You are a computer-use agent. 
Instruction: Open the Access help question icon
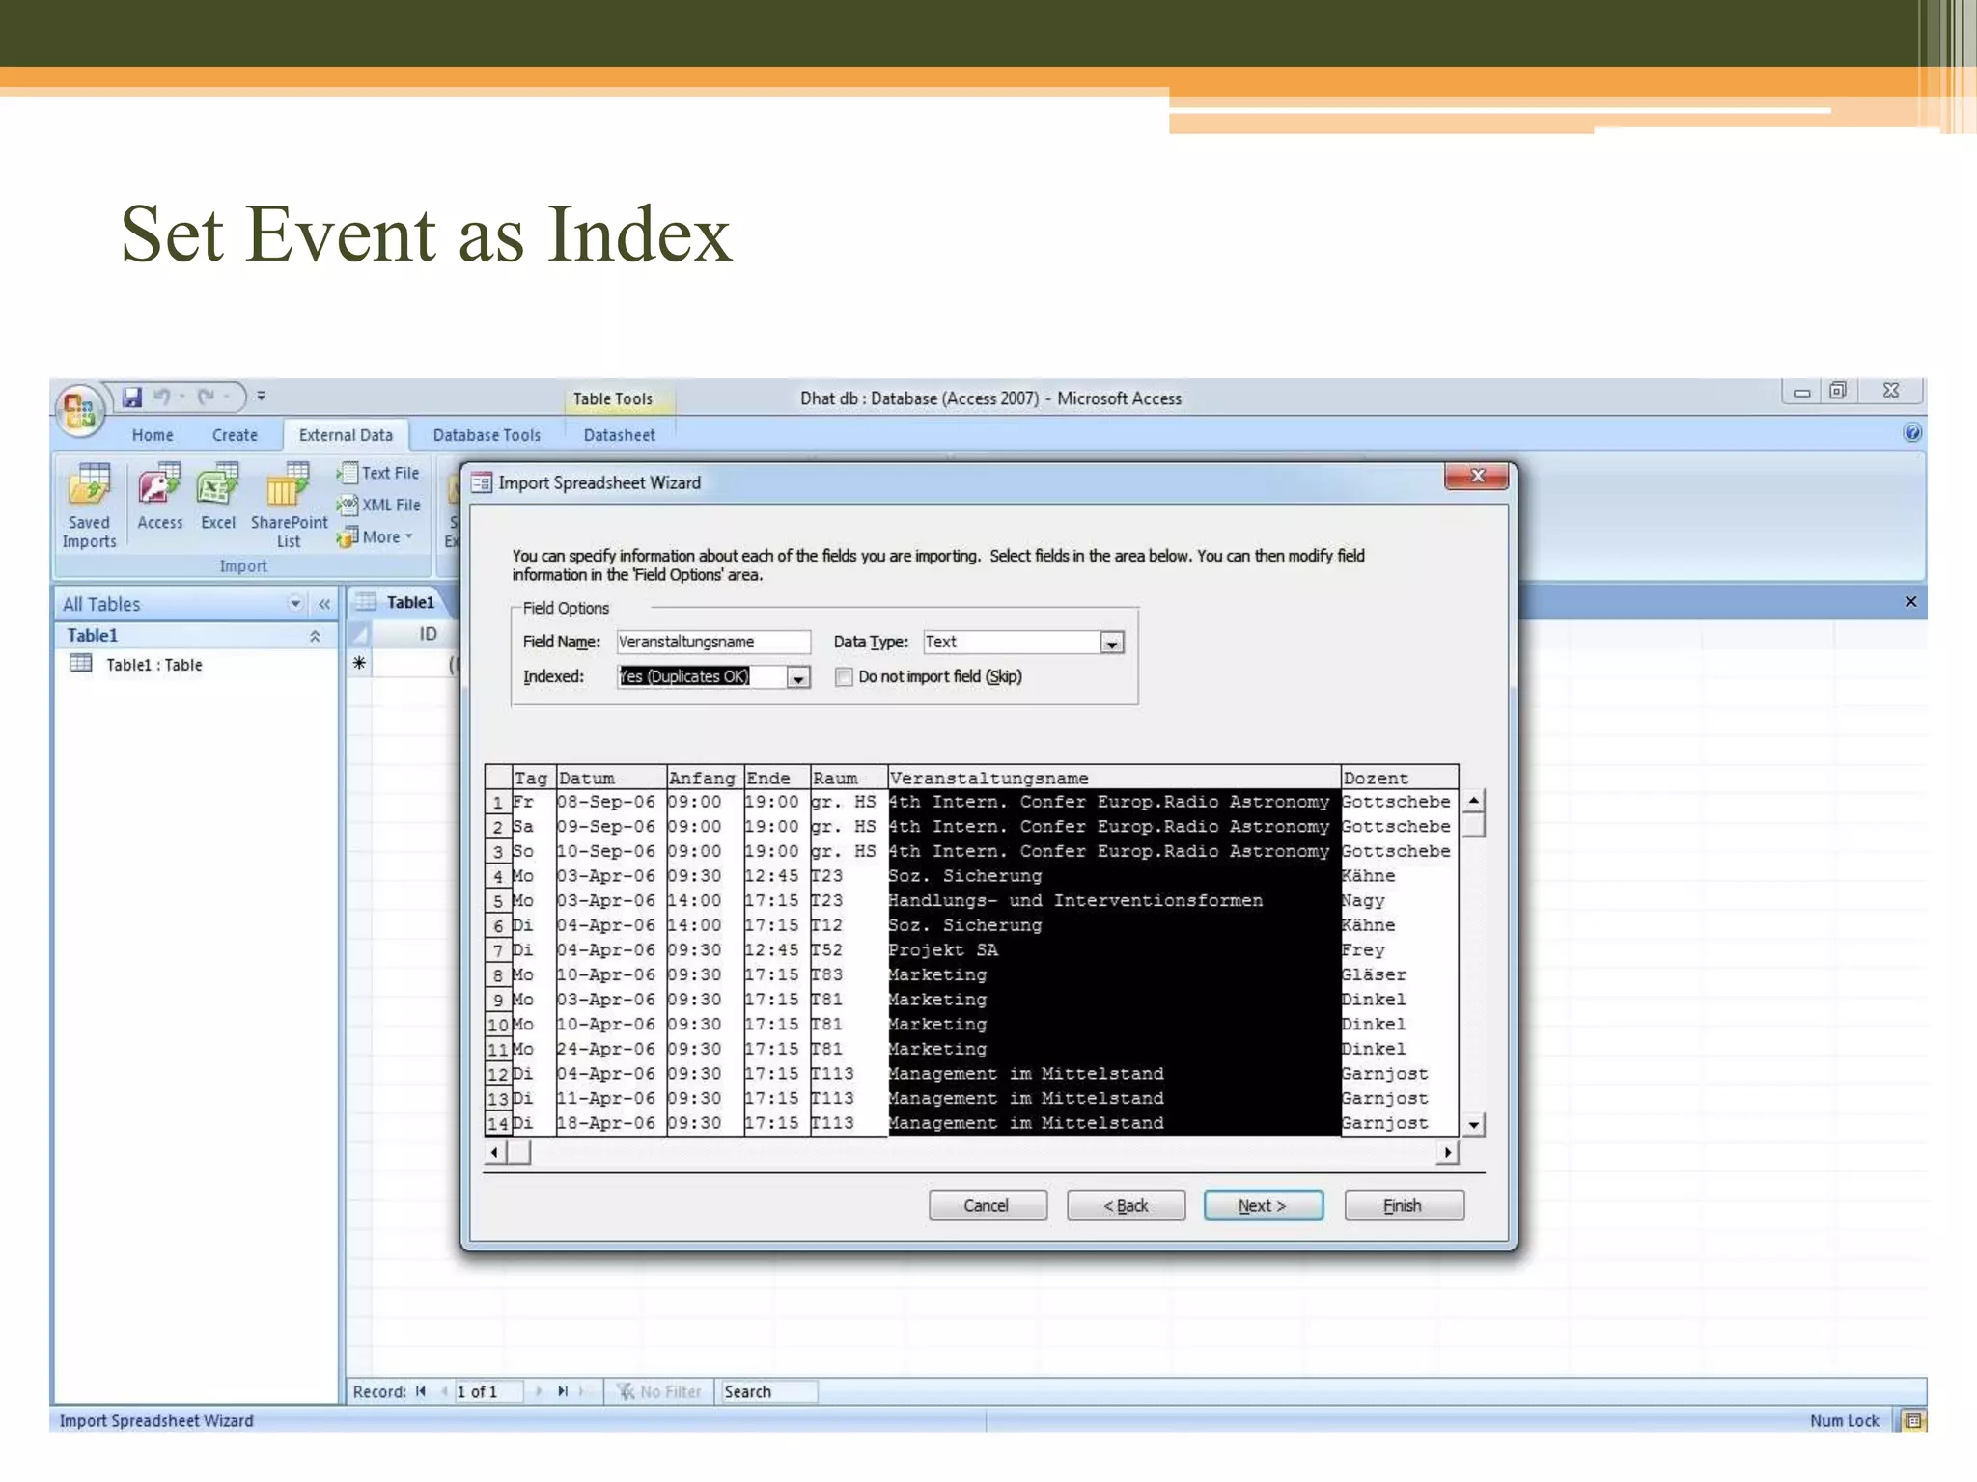click(x=1911, y=433)
